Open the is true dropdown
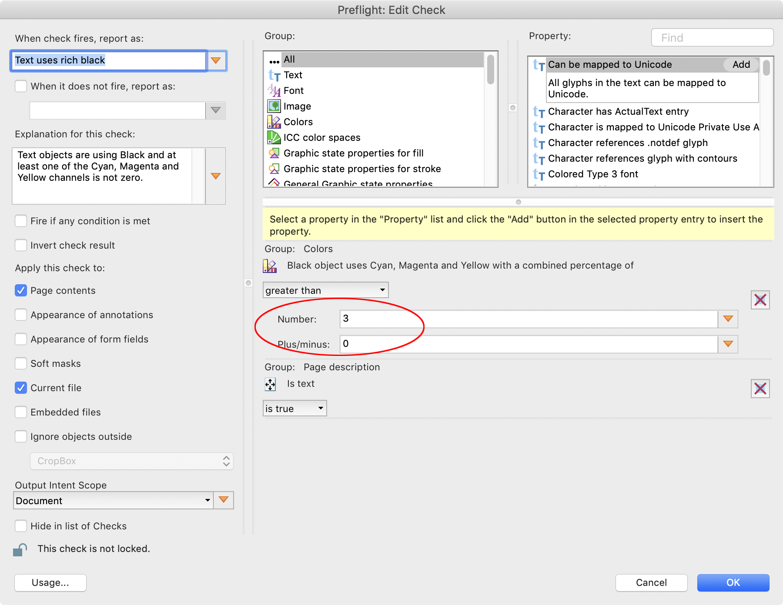Screen dimensions: 783x605 click(x=294, y=408)
